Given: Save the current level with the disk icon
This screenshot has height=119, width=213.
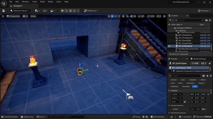Looking at the screenshot, I should click(4, 11).
